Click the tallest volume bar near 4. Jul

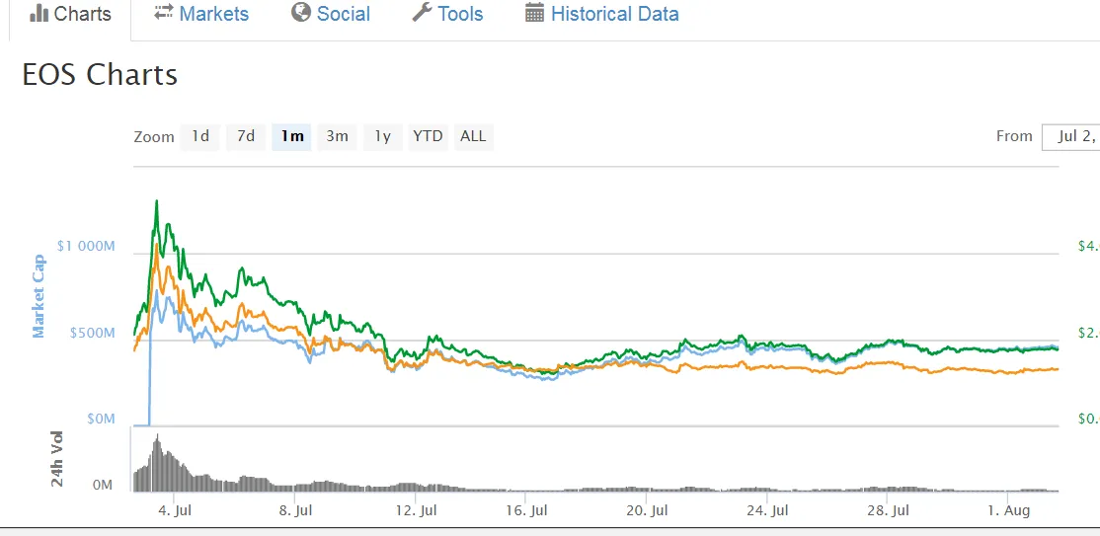[x=157, y=464]
